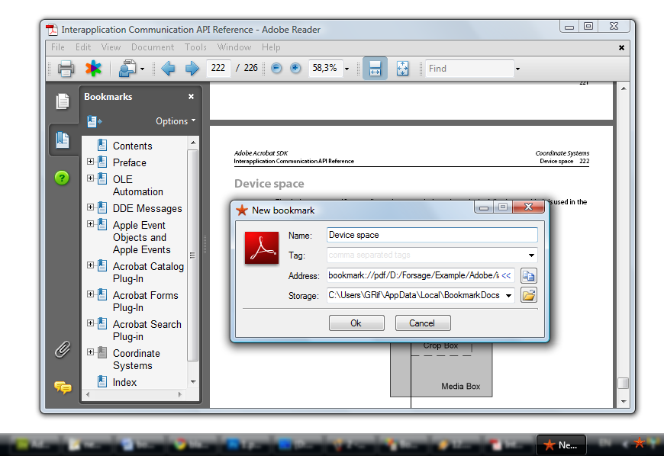
Task: Select the Index bookmark
Action: (x=124, y=382)
